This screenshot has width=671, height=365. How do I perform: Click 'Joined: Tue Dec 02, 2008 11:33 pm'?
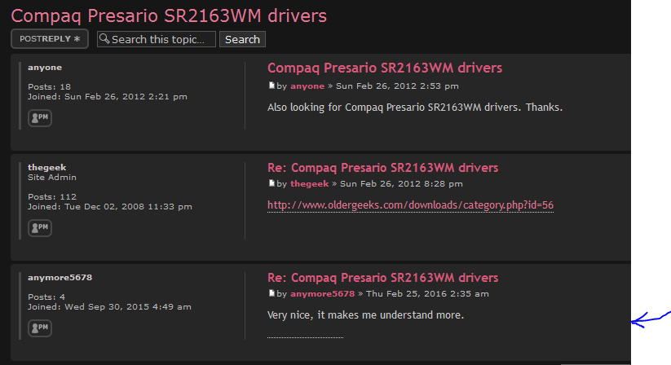(110, 206)
